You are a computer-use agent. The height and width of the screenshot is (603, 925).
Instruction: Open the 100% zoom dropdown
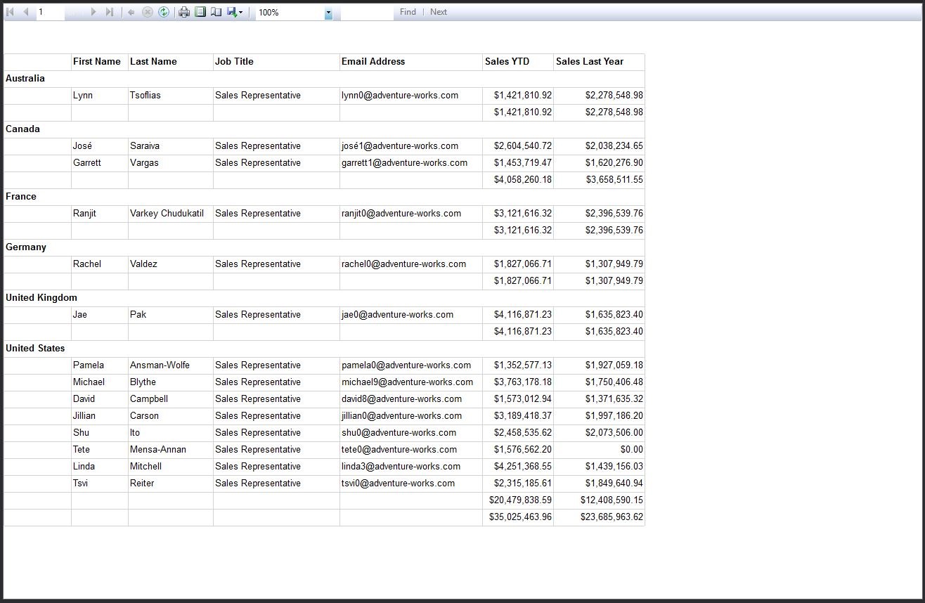coord(328,11)
